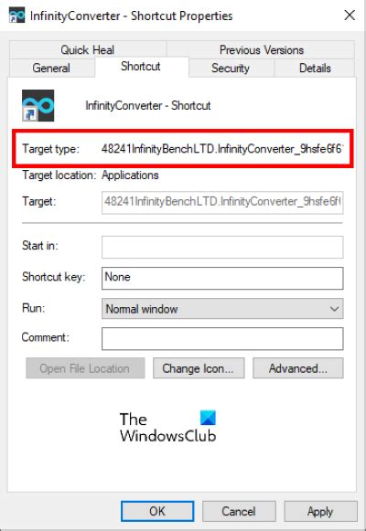Open the Quick Heal tab
Image resolution: width=366 pixels, height=531 pixels.
click(88, 49)
